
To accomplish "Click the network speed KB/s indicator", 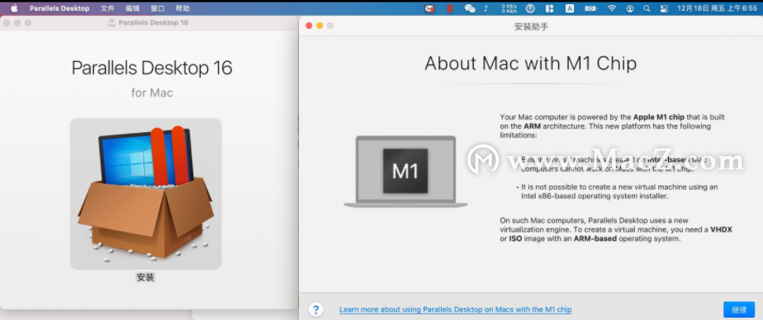I will click(x=509, y=8).
